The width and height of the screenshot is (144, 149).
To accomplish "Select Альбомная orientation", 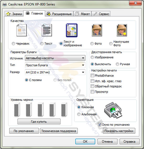I will click(x=79, y=114).
